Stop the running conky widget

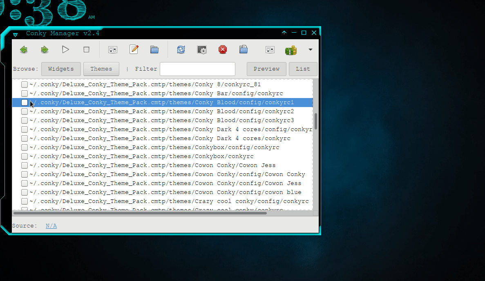point(86,49)
